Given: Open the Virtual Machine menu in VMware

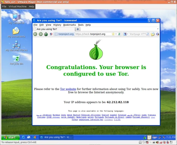Looking at the screenshot, I should click(x=17, y=6).
